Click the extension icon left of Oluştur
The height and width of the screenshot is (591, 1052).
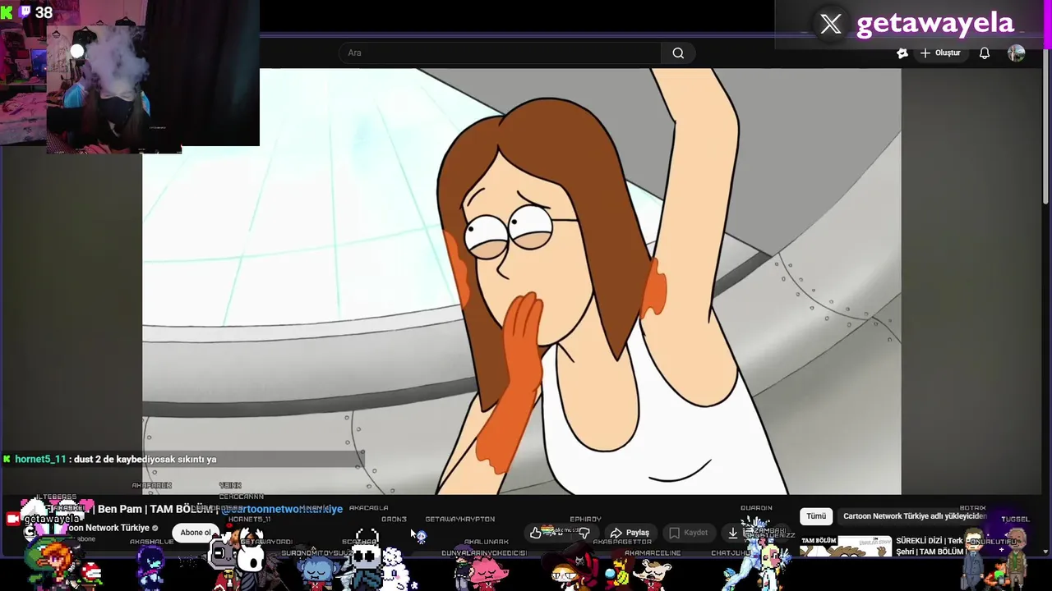click(x=902, y=53)
